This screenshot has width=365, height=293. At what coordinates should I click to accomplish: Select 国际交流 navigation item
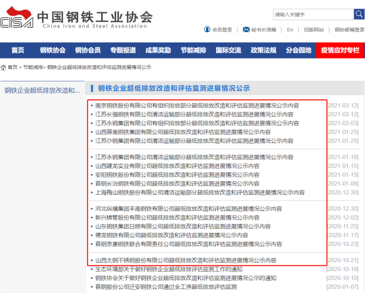(x=229, y=51)
